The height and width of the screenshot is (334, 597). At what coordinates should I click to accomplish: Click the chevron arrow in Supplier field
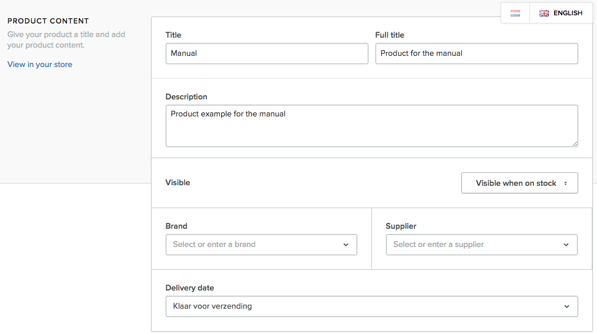click(566, 245)
